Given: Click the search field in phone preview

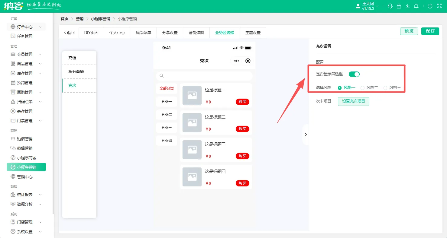Looking at the screenshot, I should coord(204,76).
